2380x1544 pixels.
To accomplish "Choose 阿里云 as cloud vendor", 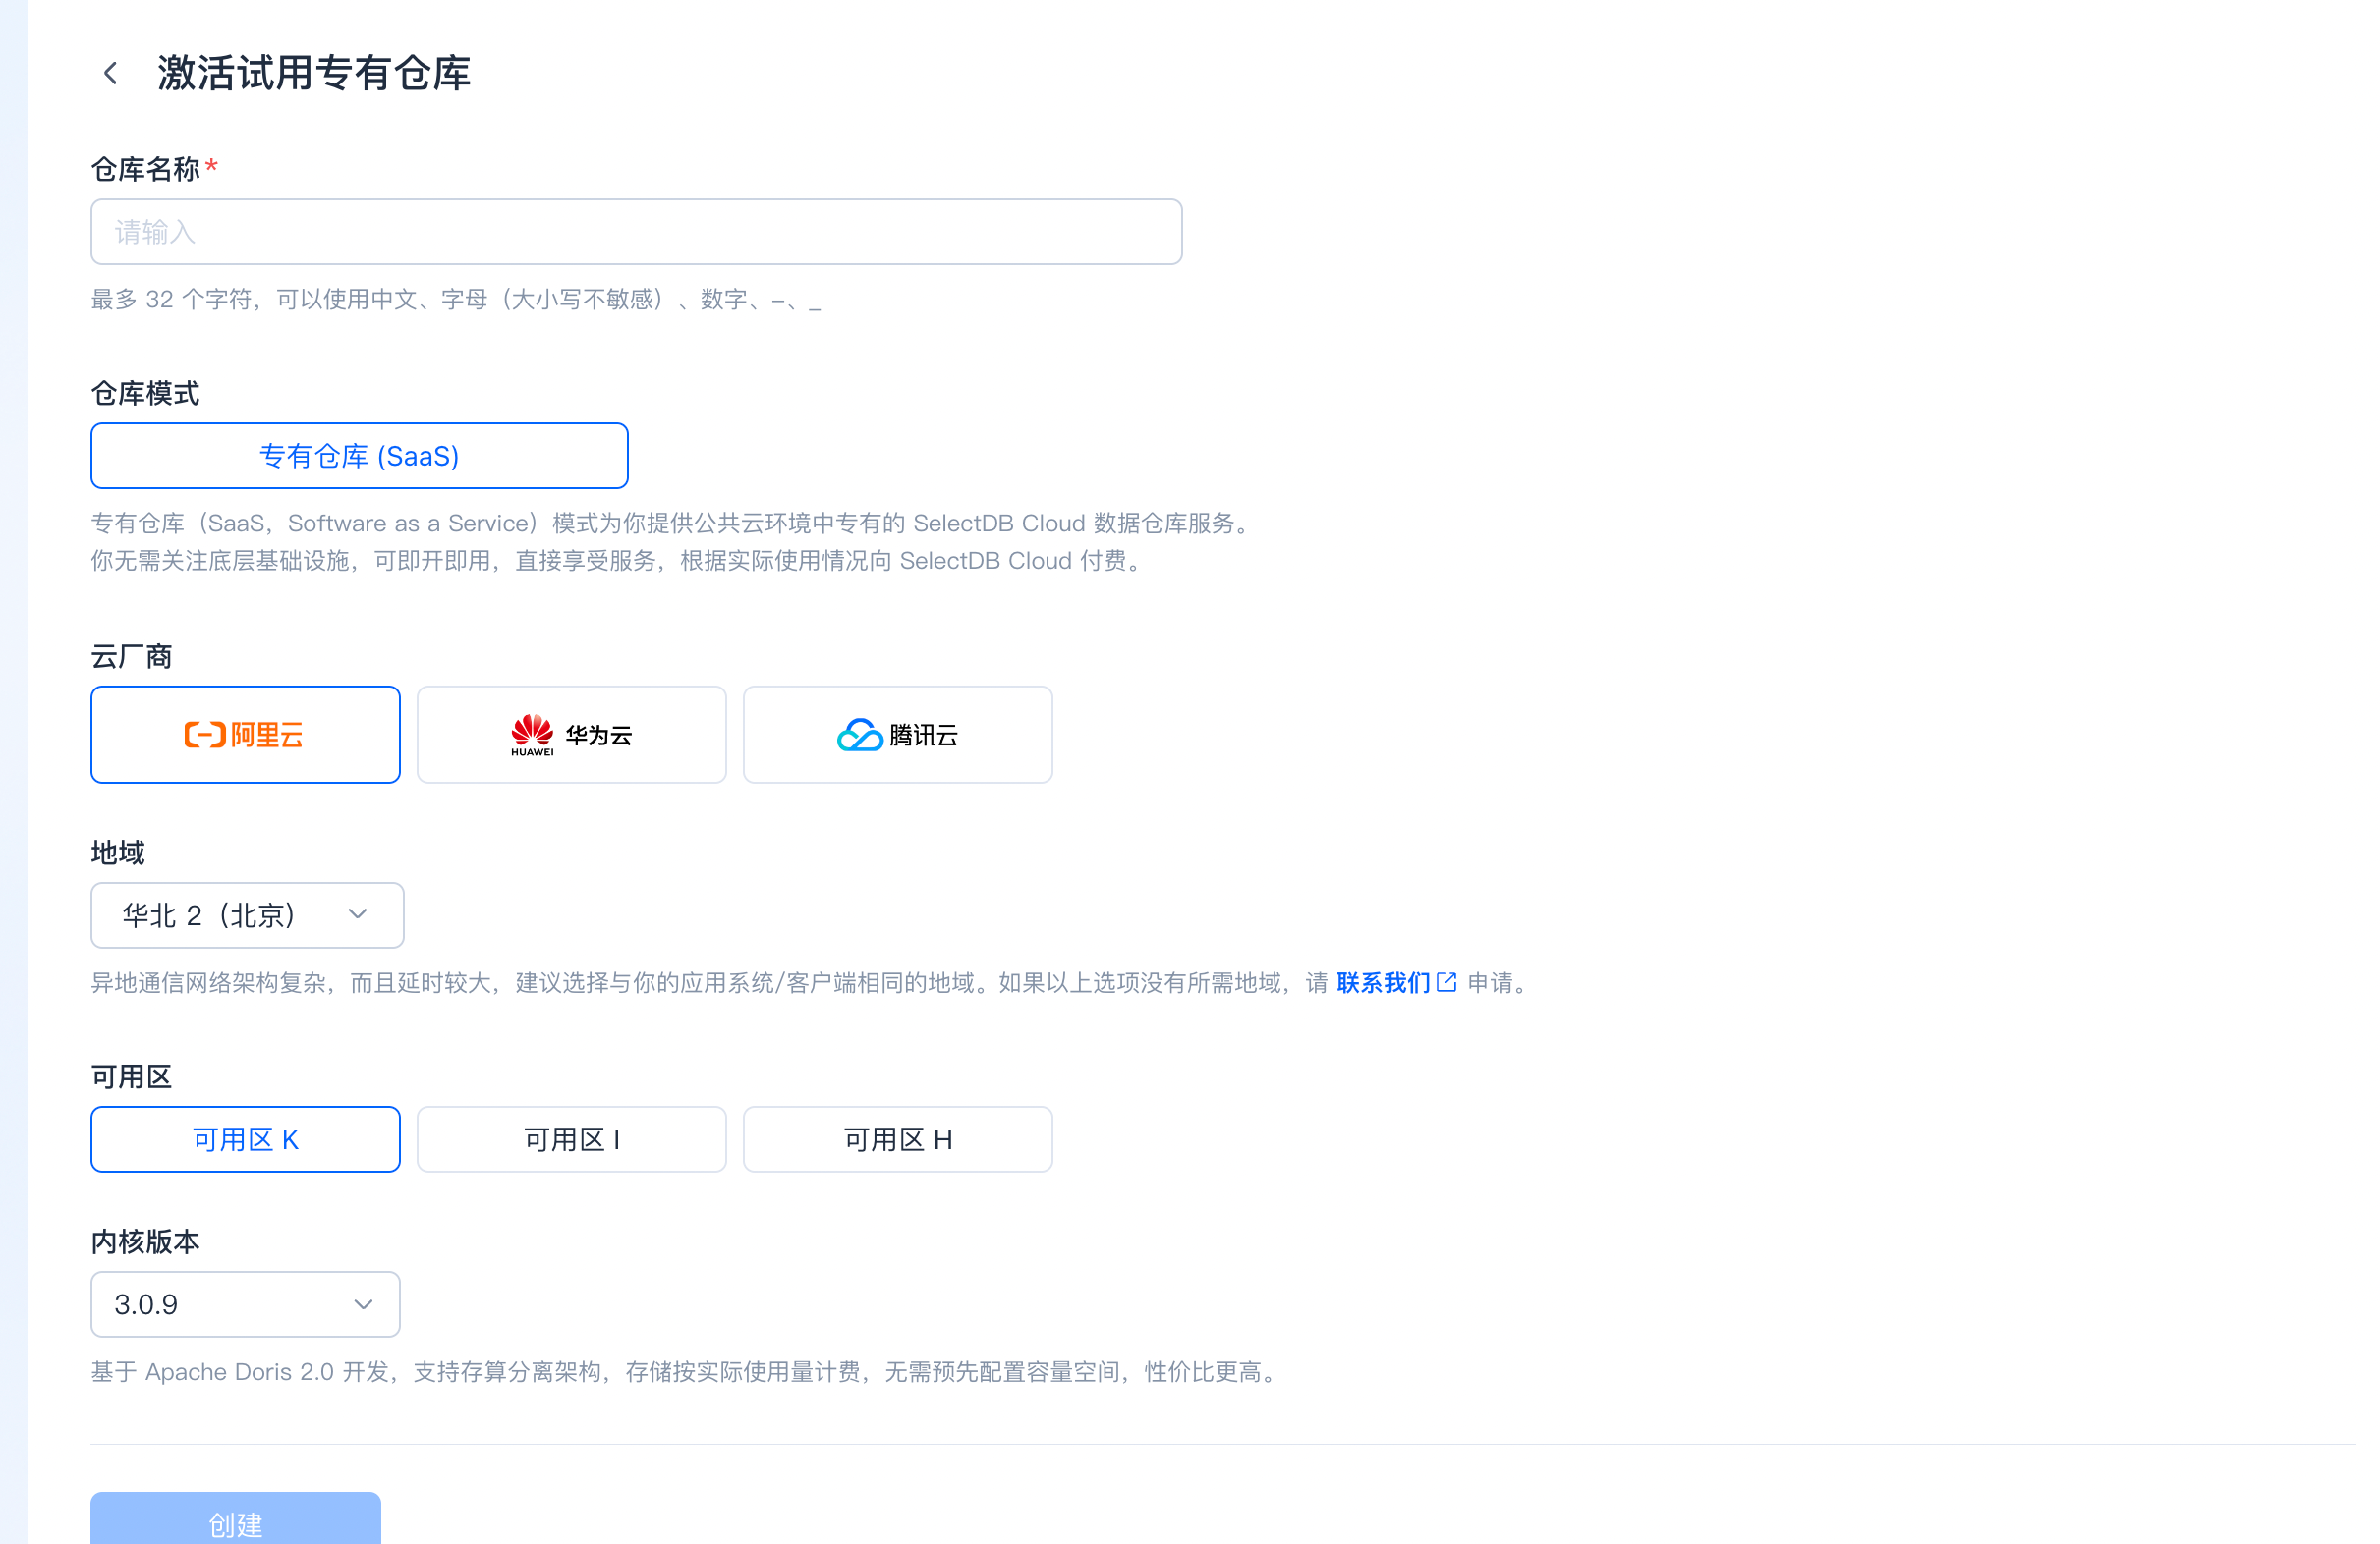I will pos(245,735).
